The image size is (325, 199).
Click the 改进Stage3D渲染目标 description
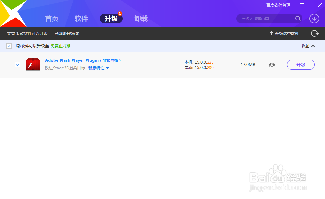tap(65, 68)
